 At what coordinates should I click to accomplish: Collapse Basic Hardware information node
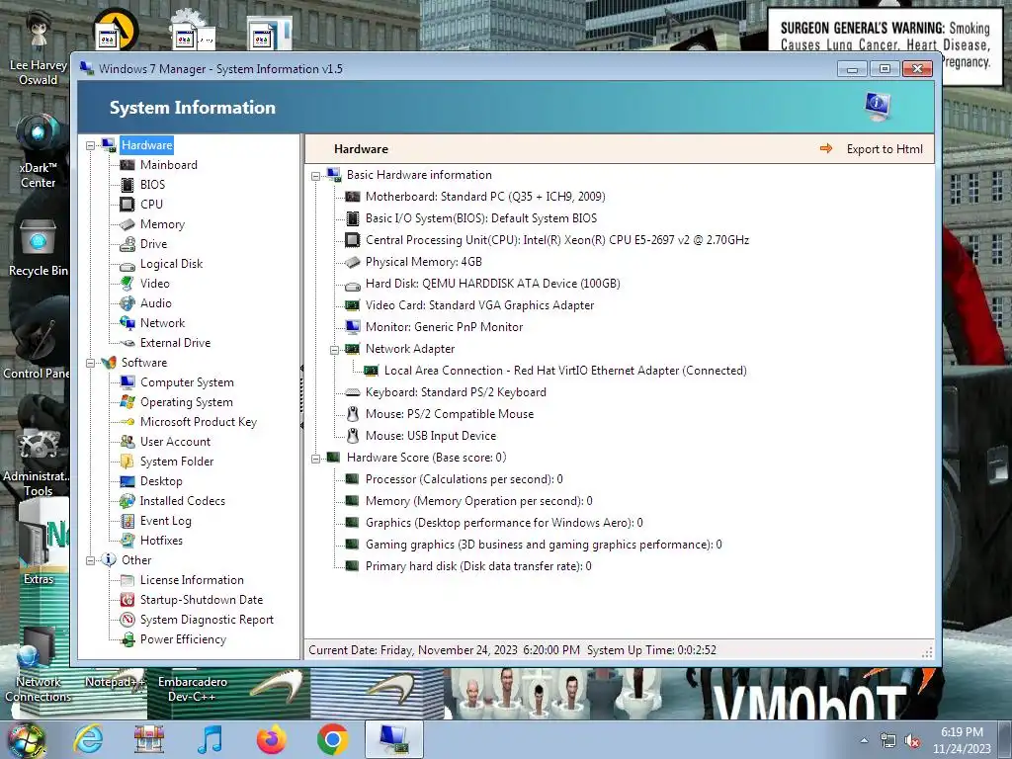click(315, 176)
